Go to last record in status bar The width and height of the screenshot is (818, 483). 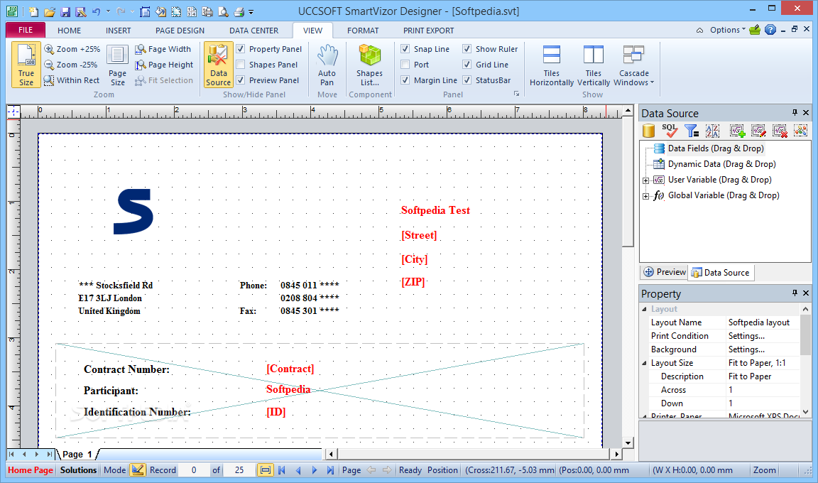pyautogui.click(x=330, y=470)
